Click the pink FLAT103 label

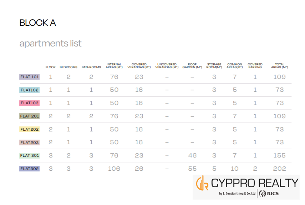point(30,103)
